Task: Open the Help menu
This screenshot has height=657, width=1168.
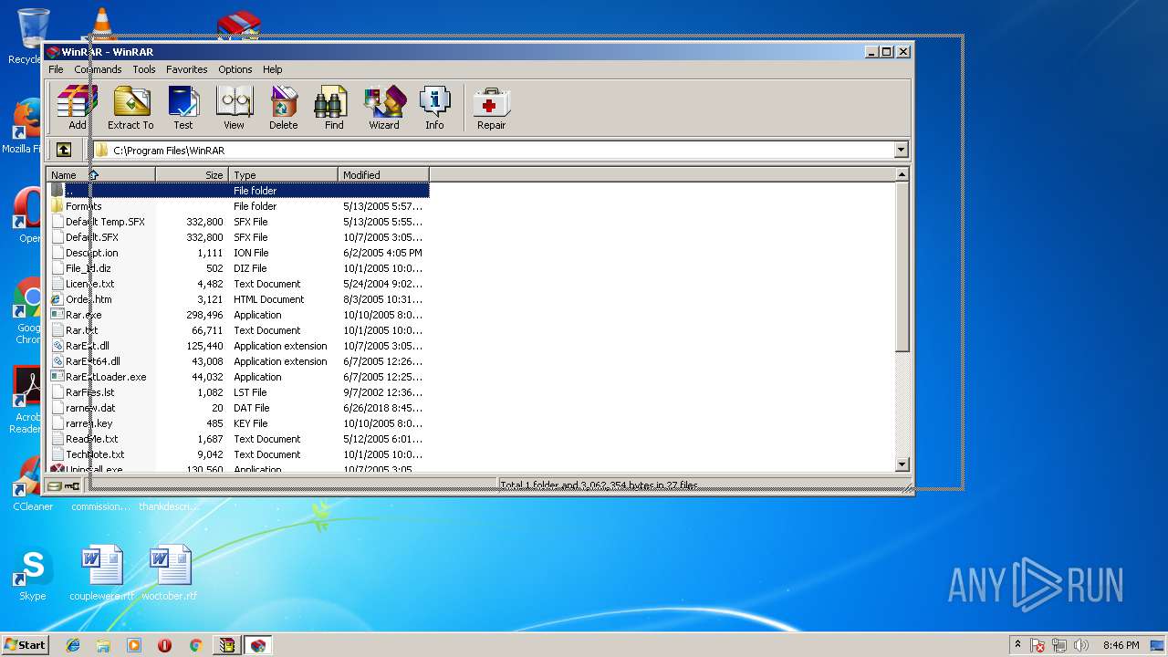Action: point(273,69)
